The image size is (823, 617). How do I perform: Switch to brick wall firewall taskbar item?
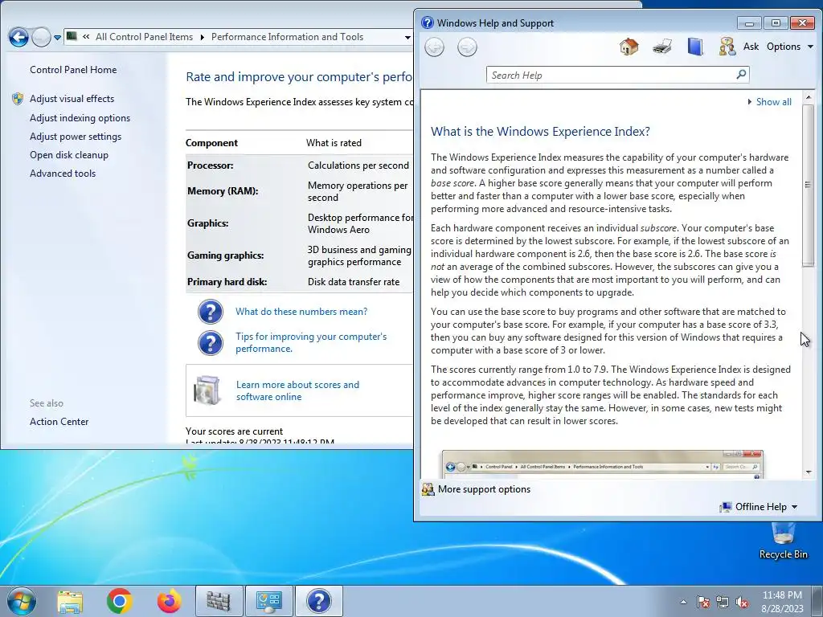click(x=219, y=601)
